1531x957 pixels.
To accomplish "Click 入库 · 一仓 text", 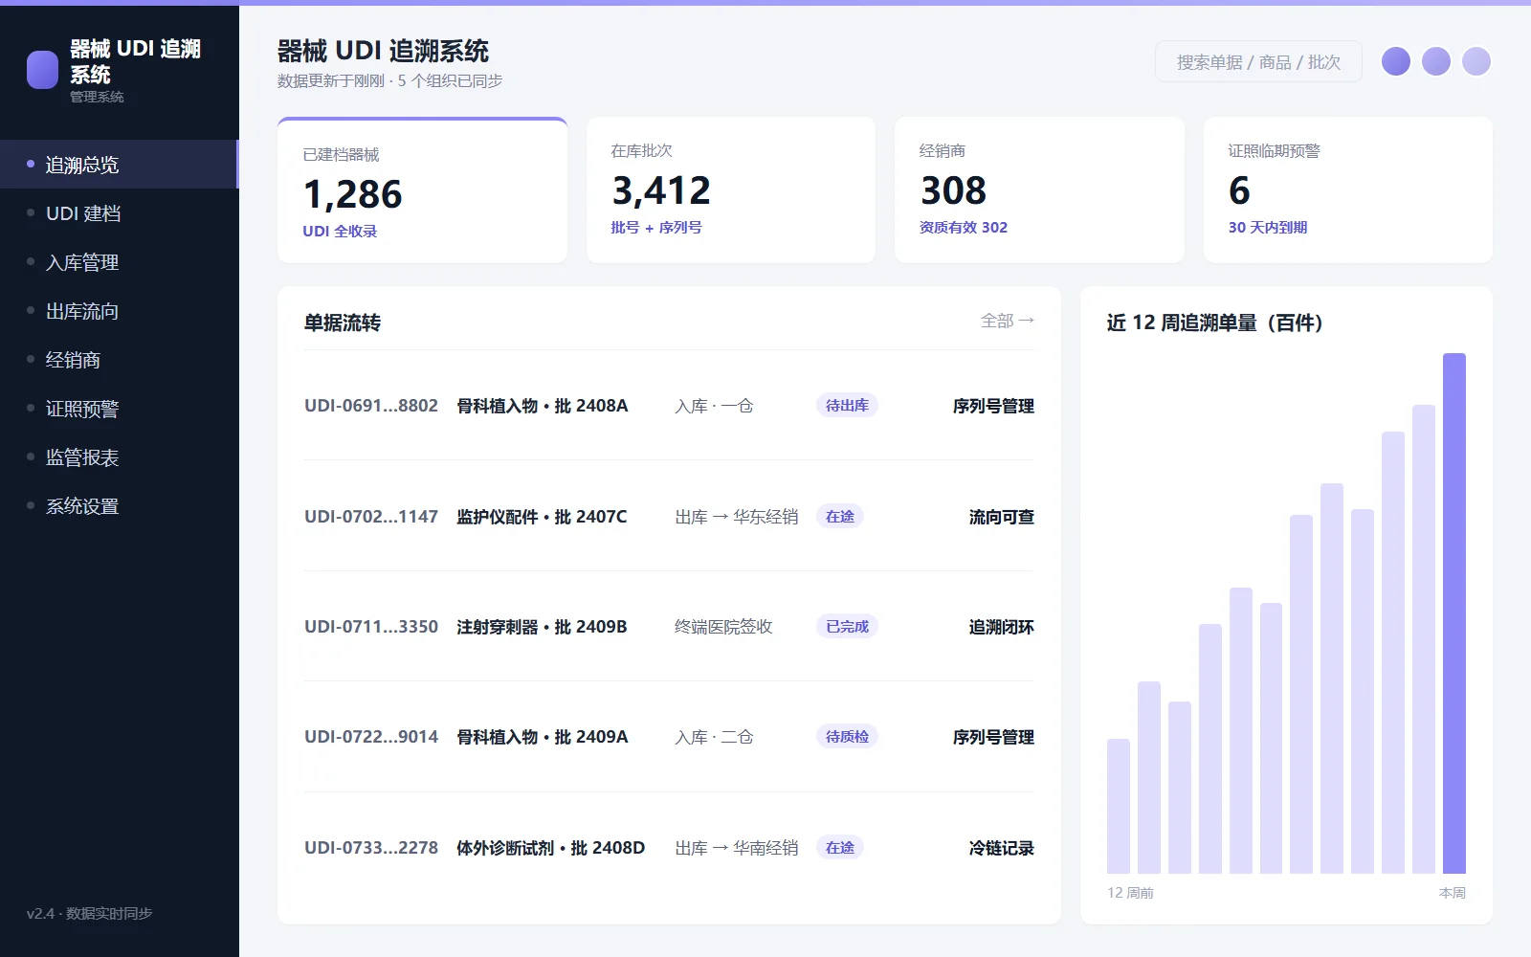I will pos(714,406).
